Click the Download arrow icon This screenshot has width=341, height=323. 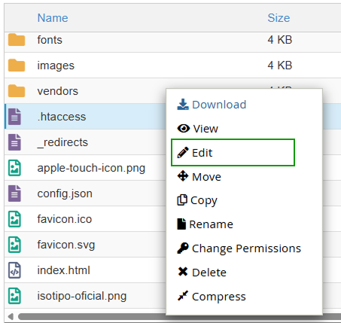click(183, 105)
